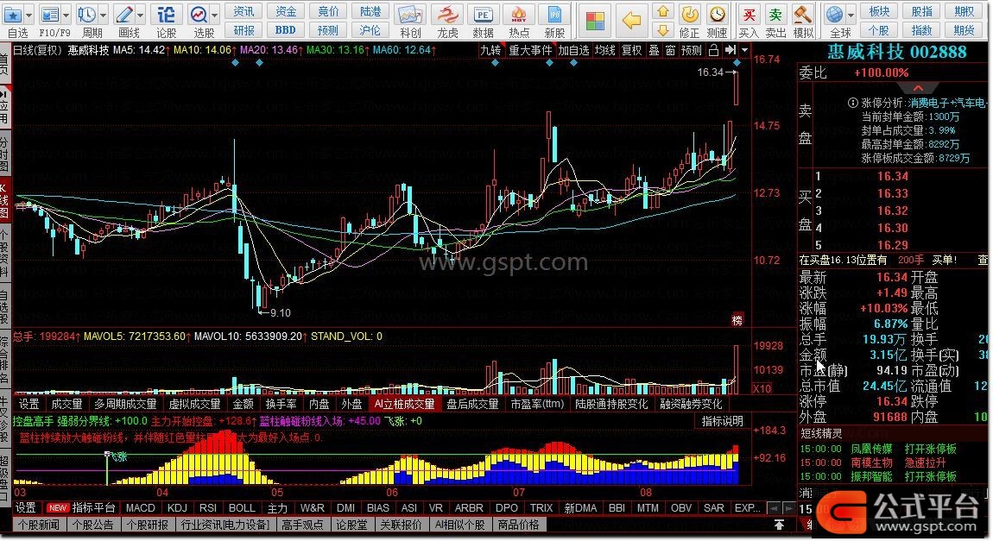The width and height of the screenshot is (993, 541).
Task: Toggle 叠 overlay mode on chart
Action: (x=655, y=50)
